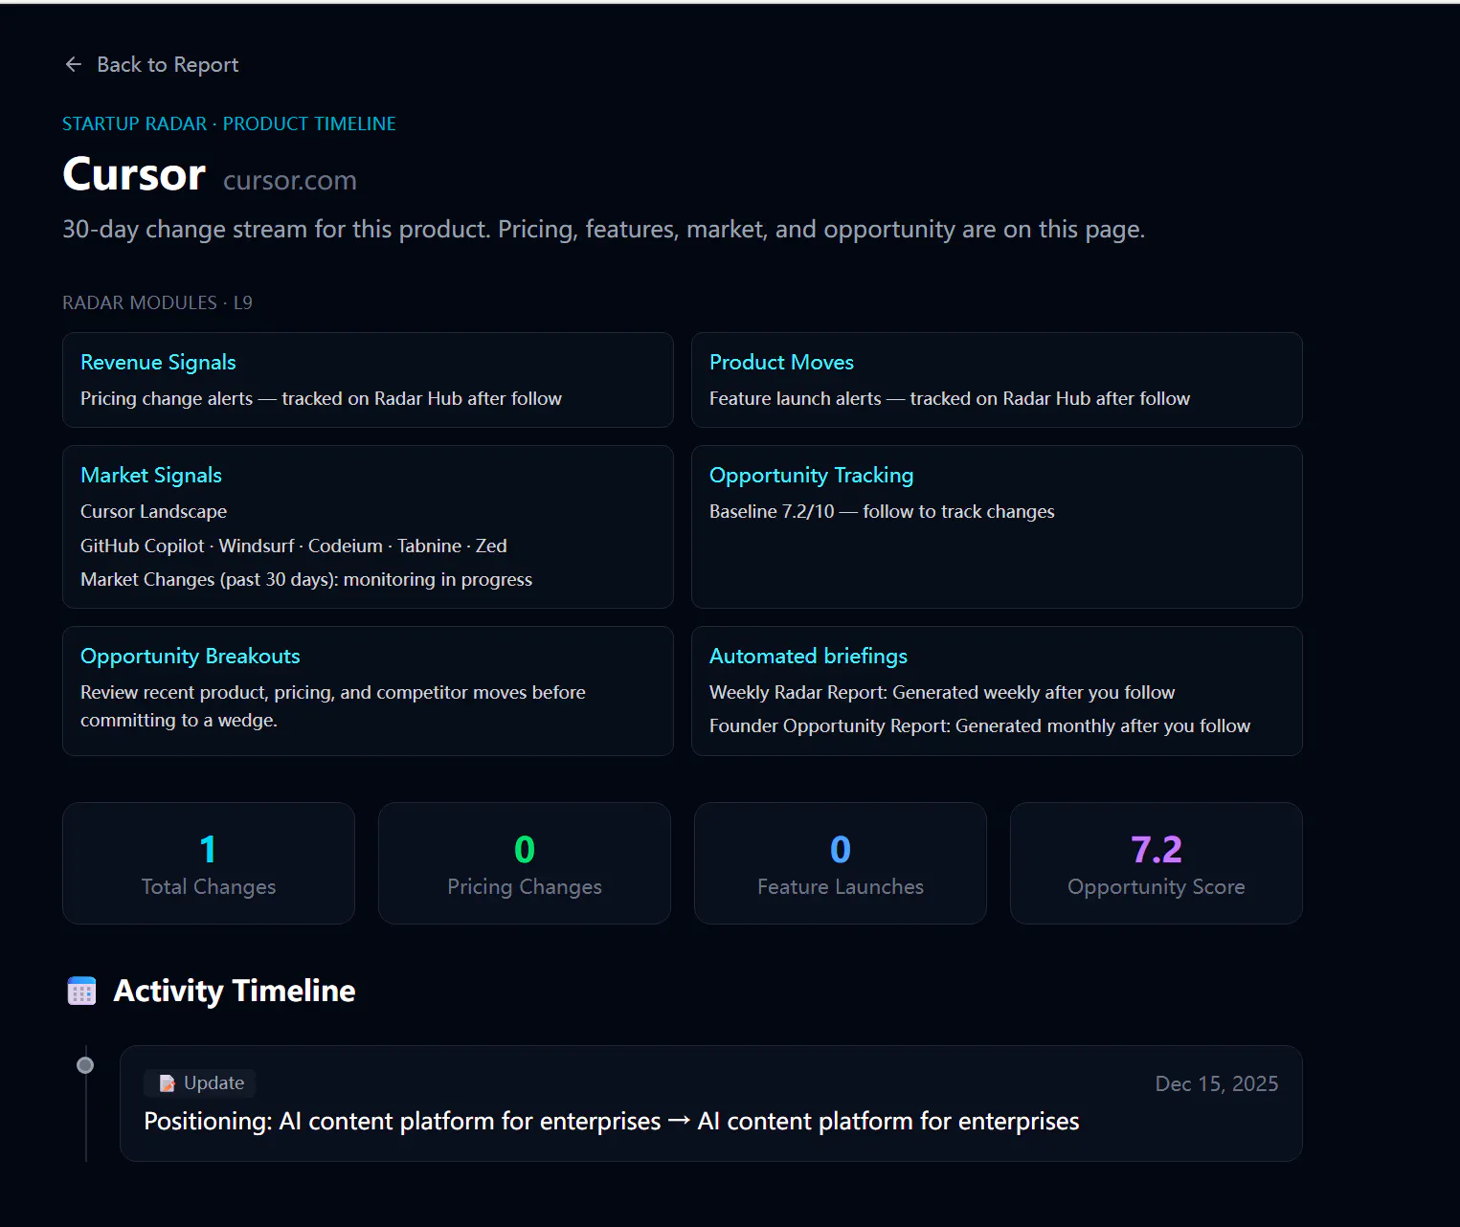Screen dimensions: 1460x1227
Task: Click the Positioning change entry text
Action: (x=612, y=1121)
